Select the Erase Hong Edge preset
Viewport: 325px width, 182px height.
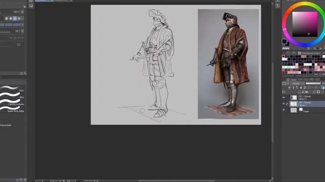[x=13, y=109]
